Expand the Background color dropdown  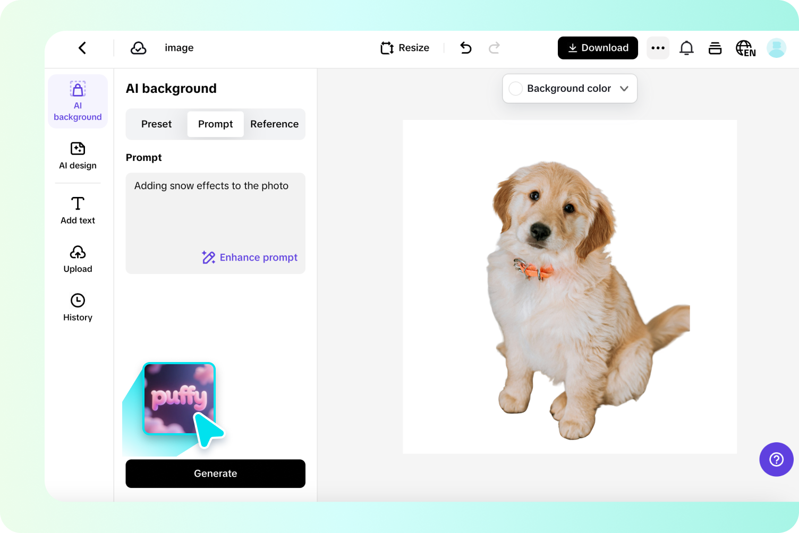click(624, 89)
